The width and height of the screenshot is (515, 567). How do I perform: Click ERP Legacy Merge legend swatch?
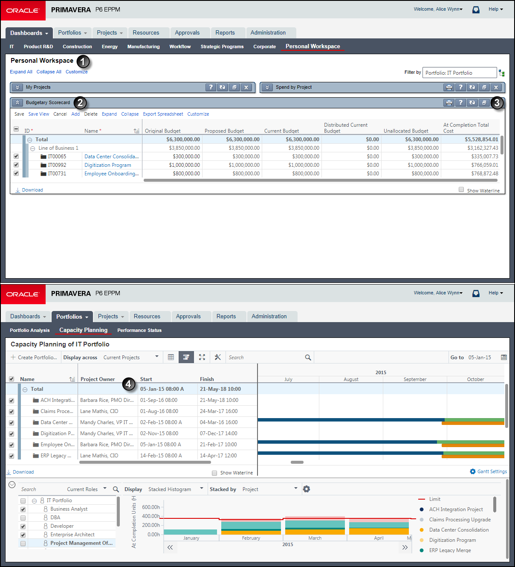422,550
